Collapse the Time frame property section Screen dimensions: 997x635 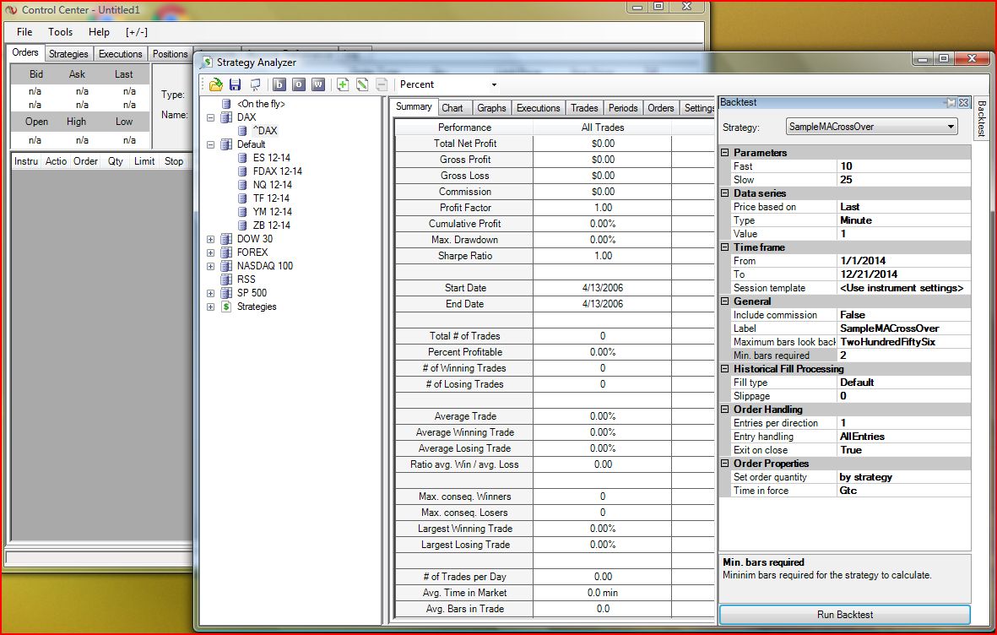pyautogui.click(x=725, y=247)
